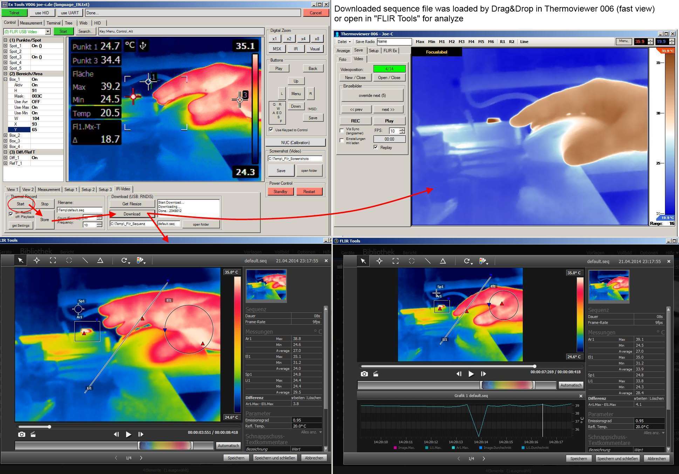Open the Foto tab in Thermoviewer
This screenshot has height=474, width=679.
point(342,59)
